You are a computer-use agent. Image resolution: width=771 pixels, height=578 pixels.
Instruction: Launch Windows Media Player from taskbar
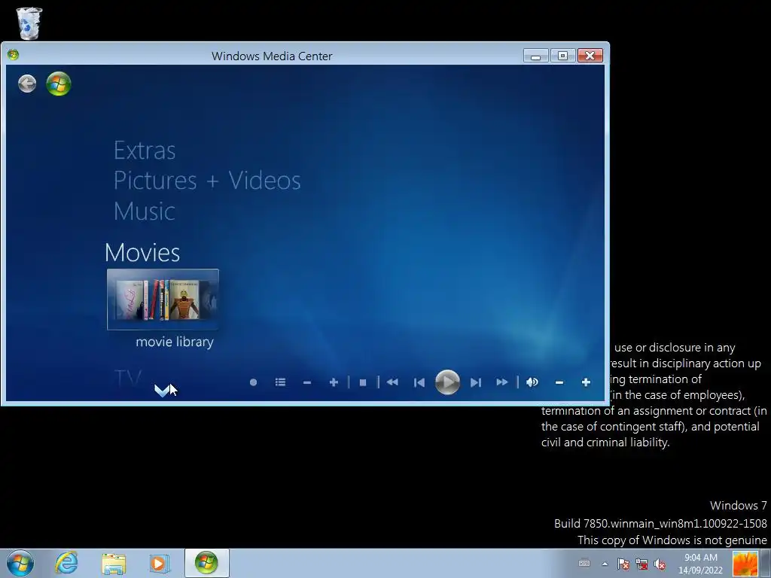(160, 563)
